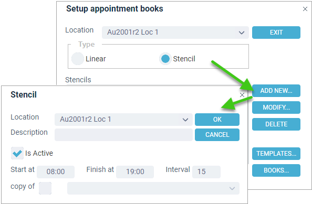312x204 pixels.
Task: Enable the copy of checkbox
Action: point(45,188)
